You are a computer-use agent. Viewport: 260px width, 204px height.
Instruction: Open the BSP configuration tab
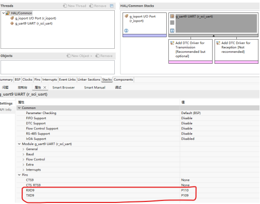[18, 80]
